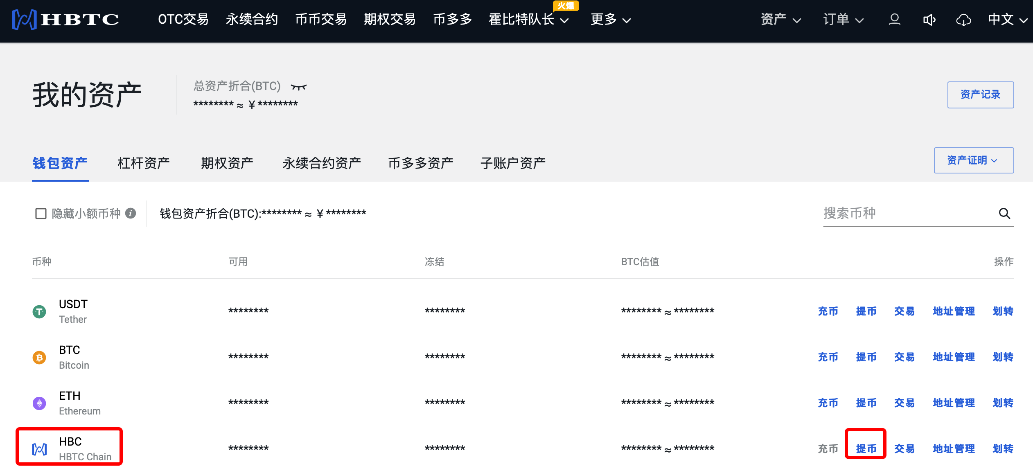Click the BTC估值 column header
This screenshot has width=1033, height=473.
point(641,262)
